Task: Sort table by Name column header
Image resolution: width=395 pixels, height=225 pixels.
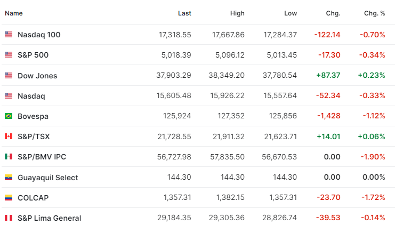Action: 14,13
